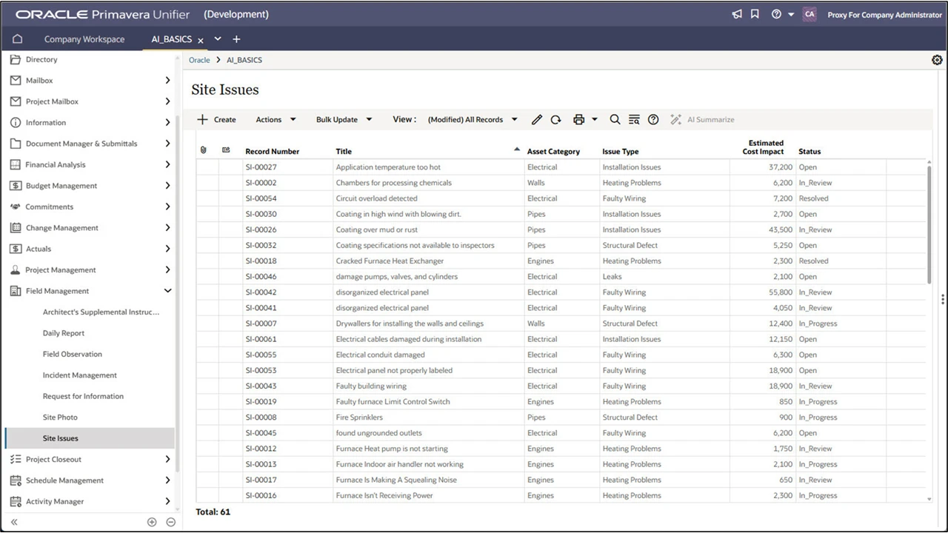Open the Find on Page icon
The width and height of the screenshot is (948, 533).
coord(634,119)
